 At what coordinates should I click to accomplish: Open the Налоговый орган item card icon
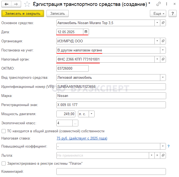(x=163, y=59)
